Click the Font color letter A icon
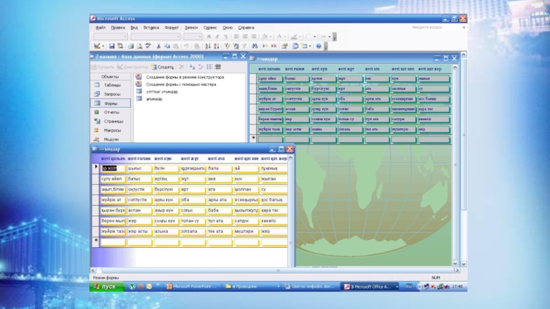 click(x=279, y=36)
